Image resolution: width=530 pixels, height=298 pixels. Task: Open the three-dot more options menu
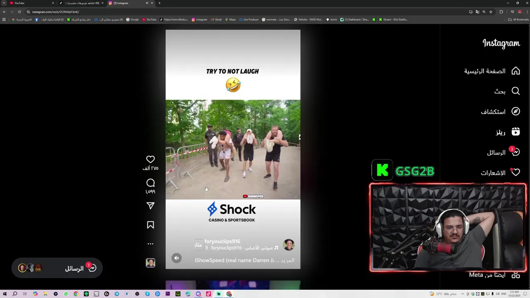point(150,244)
